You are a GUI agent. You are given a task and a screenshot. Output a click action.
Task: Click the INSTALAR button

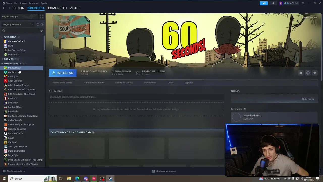click(63, 73)
